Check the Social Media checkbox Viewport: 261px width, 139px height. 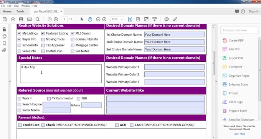click(20, 110)
